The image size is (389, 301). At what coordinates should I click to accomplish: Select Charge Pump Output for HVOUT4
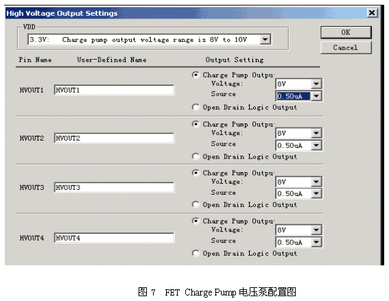pos(196,221)
